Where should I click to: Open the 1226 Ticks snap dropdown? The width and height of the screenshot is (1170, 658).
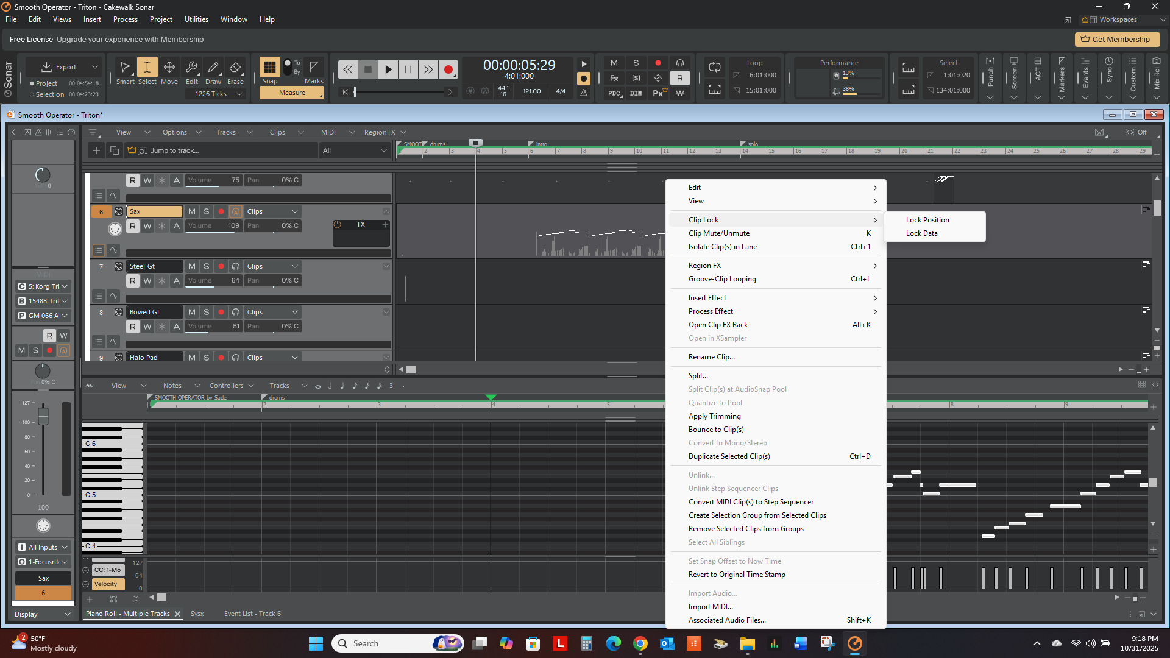[x=219, y=94]
